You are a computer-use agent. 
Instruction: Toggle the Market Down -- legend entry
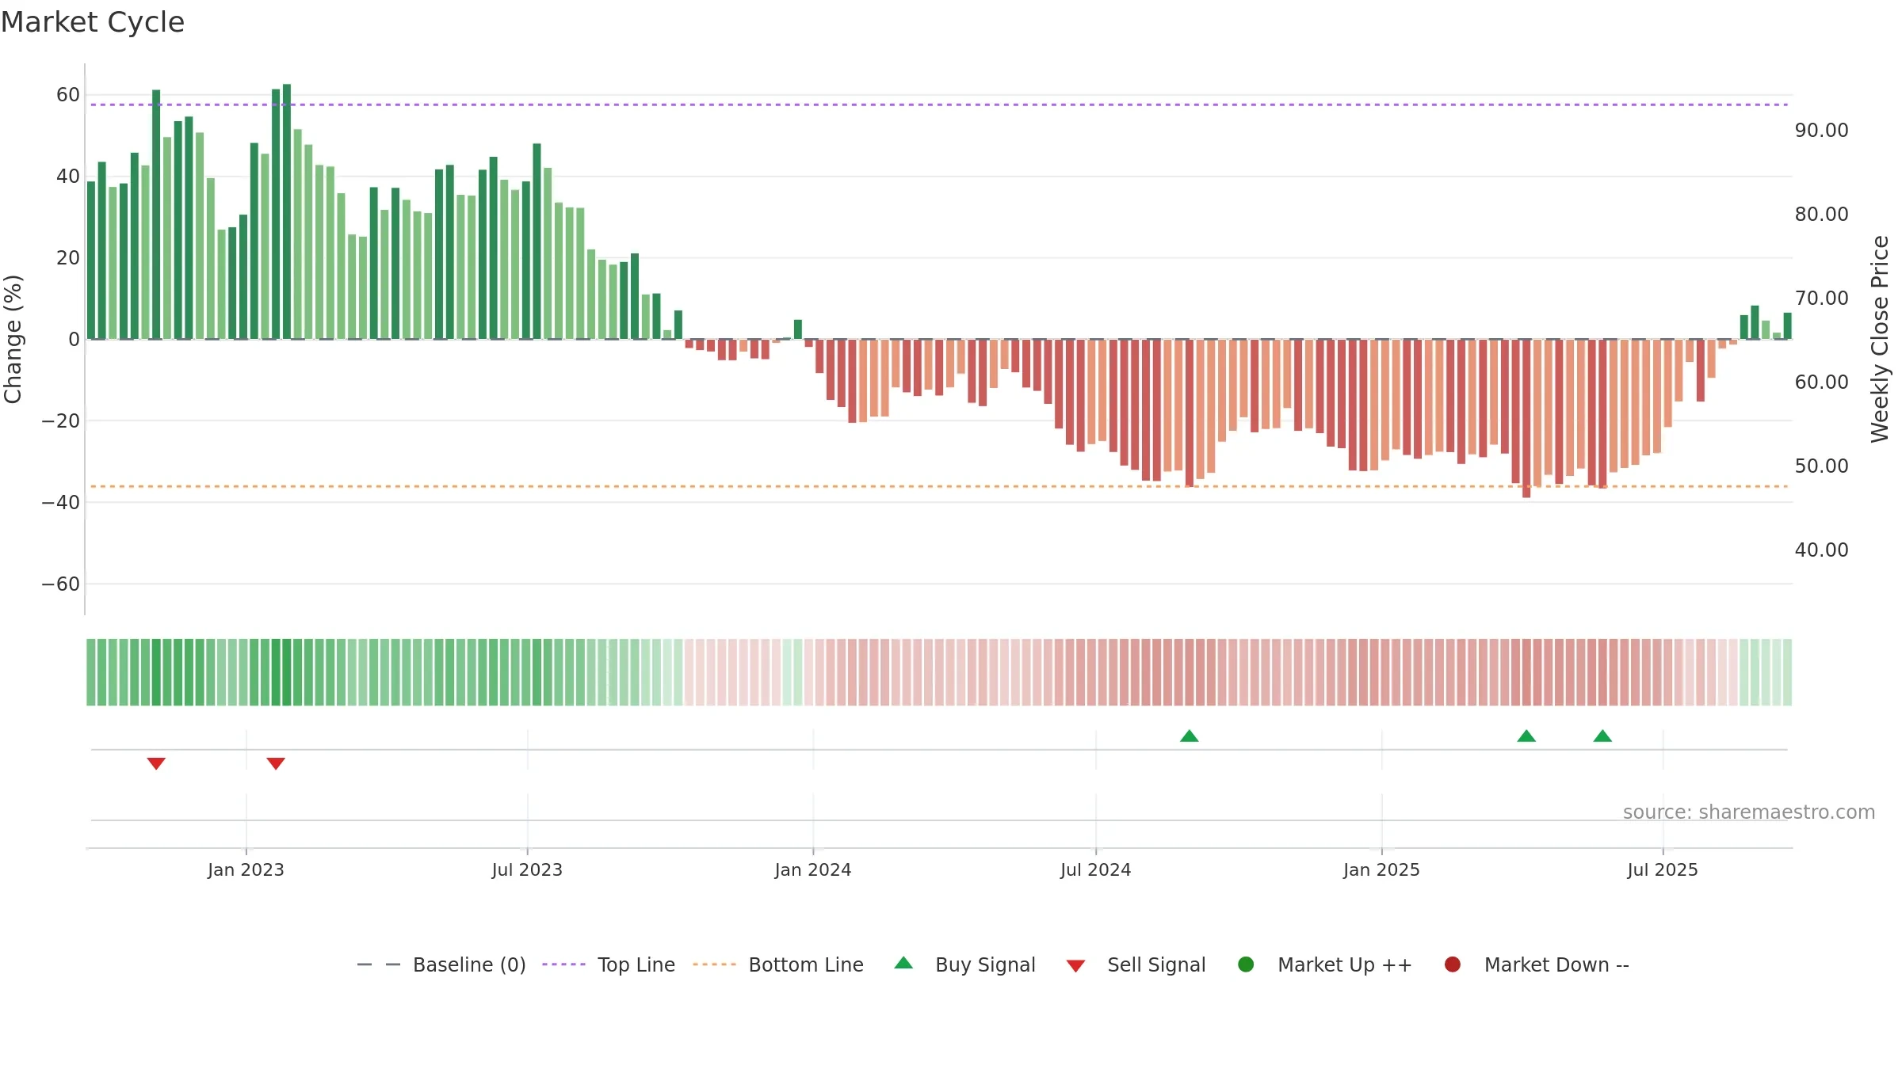coord(1536,964)
